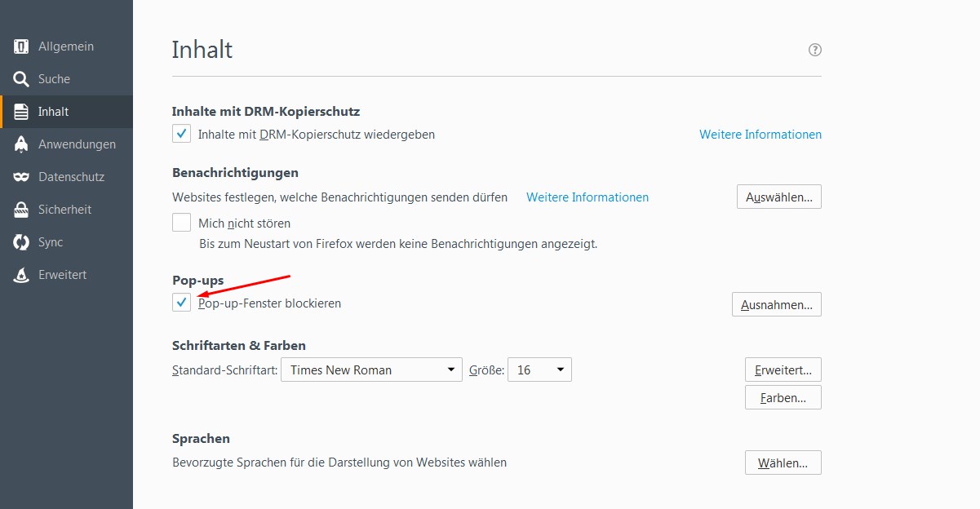Click the Suche magnifying glass icon
This screenshot has height=509, width=980.
(21, 79)
